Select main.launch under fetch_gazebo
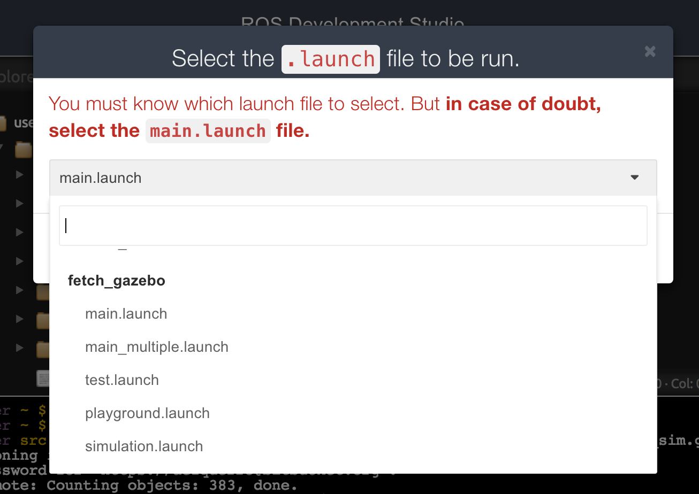The width and height of the screenshot is (699, 494). tap(126, 313)
